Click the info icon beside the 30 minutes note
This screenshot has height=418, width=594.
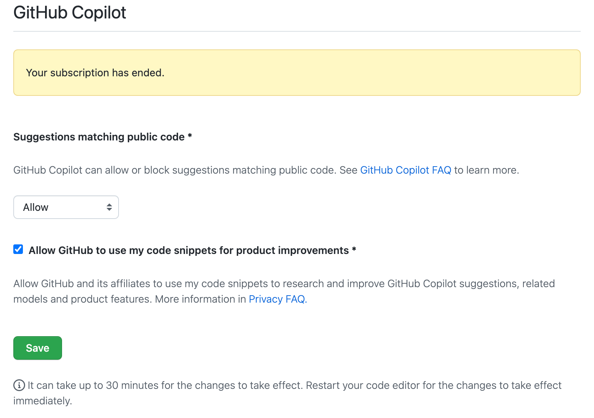pyautogui.click(x=19, y=385)
